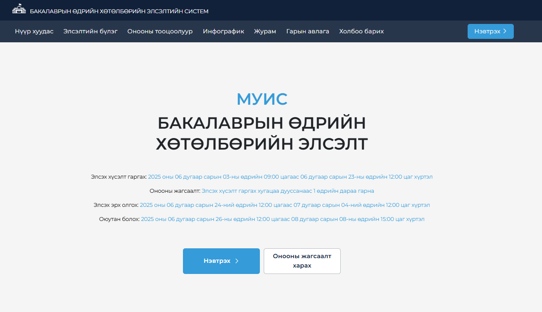Open the Инфографик page

(224, 31)
